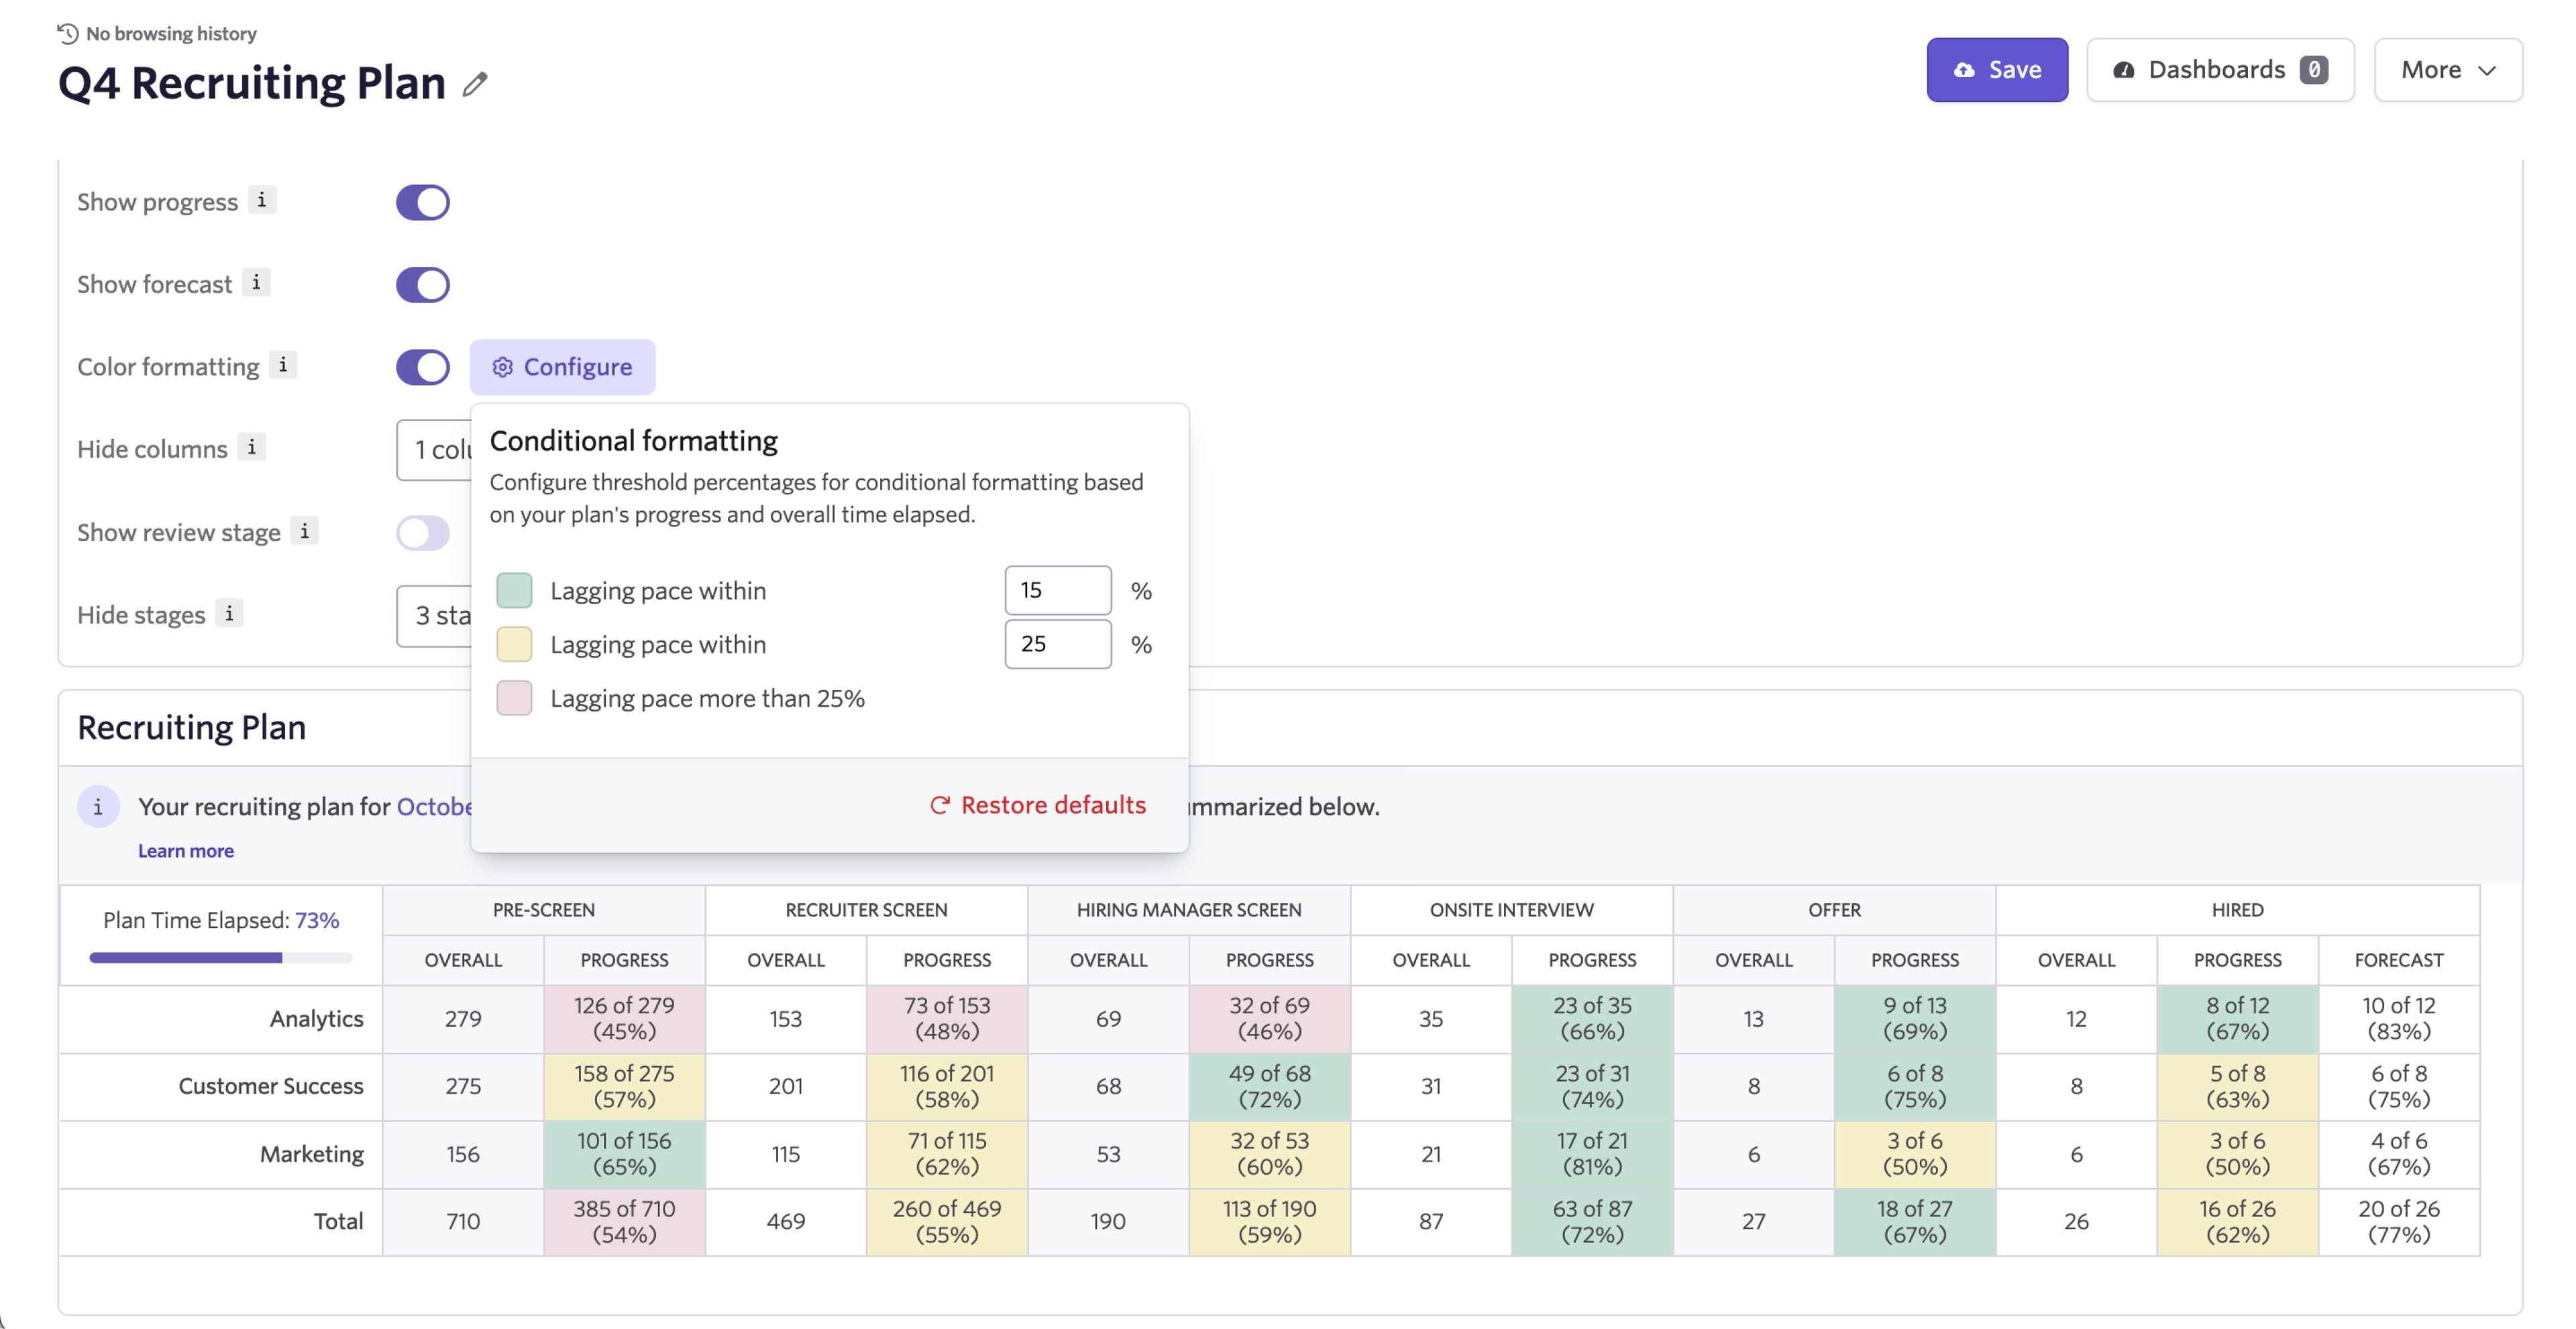The image size is (2576, 1329).
Task: Click info icon next to Show progress
Action: coord(262,200)
